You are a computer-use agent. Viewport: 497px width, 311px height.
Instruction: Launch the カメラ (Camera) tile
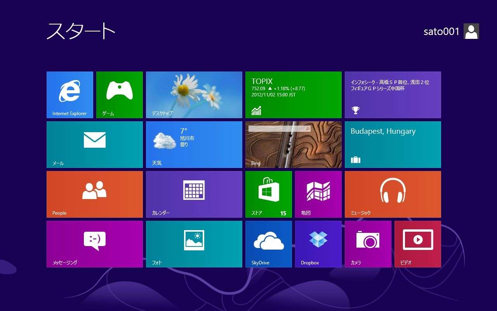pyautogui.click(x=368, y=244)
